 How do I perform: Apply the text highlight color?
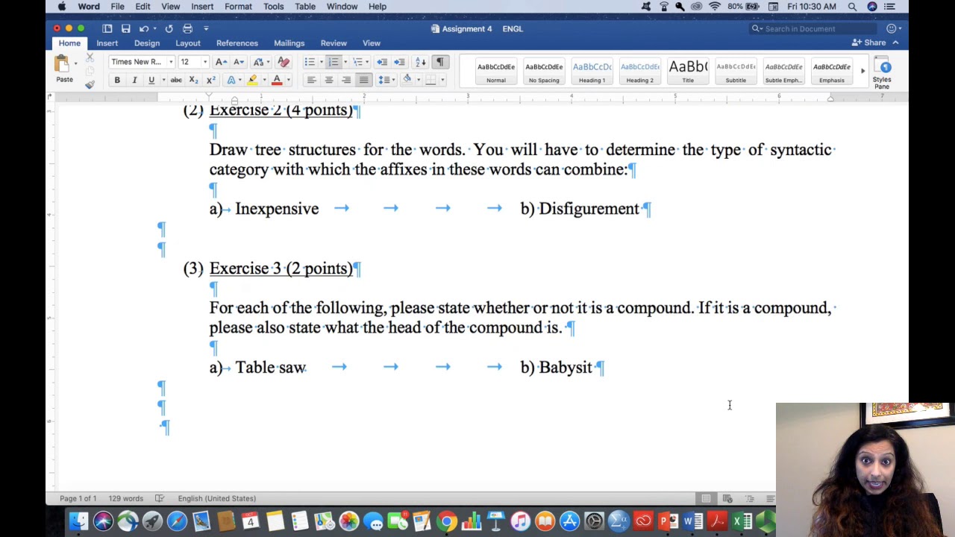point(252,80)
